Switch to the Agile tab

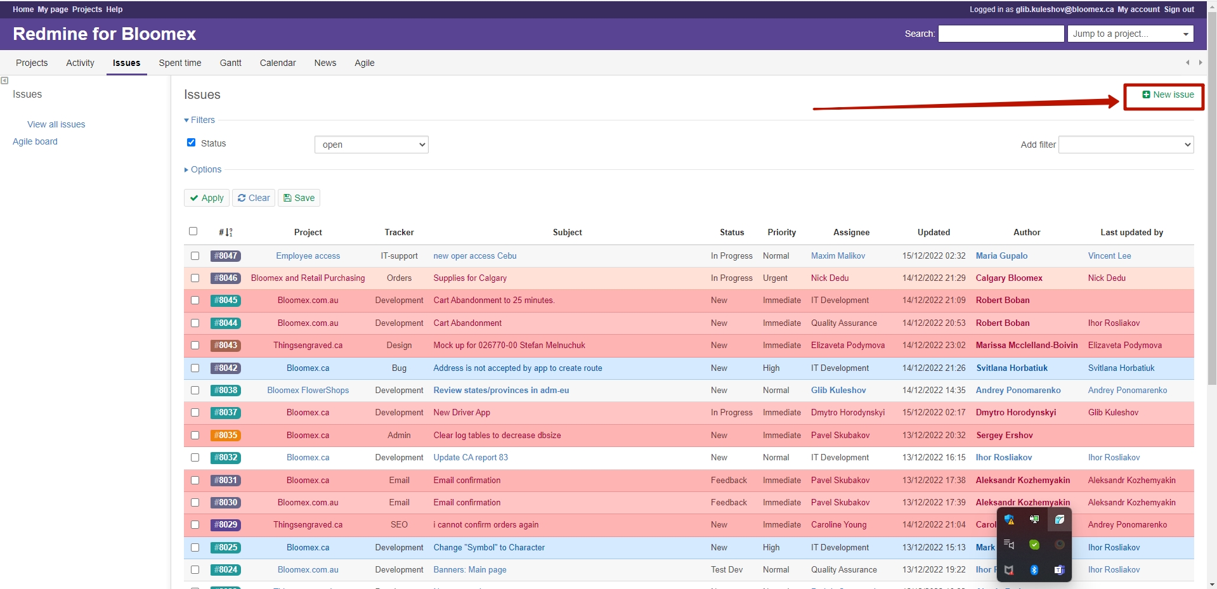365,63
